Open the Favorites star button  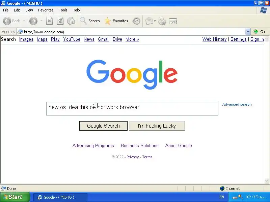click(x=116, y=21)
